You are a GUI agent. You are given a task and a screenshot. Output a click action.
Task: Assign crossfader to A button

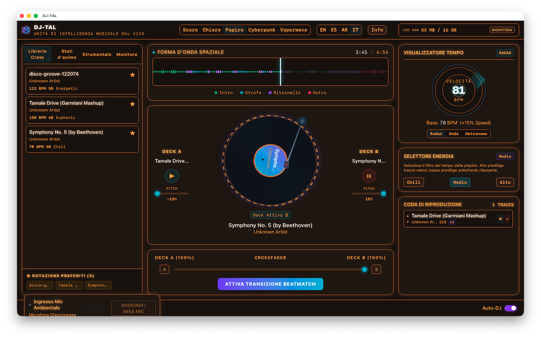[x=164, y=270]
